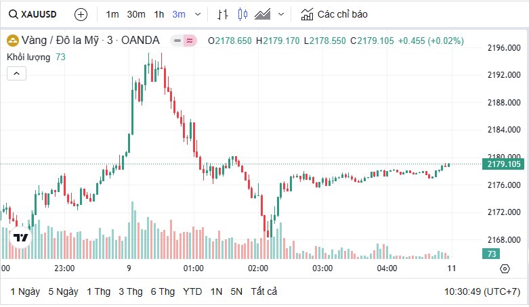Screen dimensions: 529x307
Task: Select the 5 Ngày date range tab
Action: pos(63,291)
